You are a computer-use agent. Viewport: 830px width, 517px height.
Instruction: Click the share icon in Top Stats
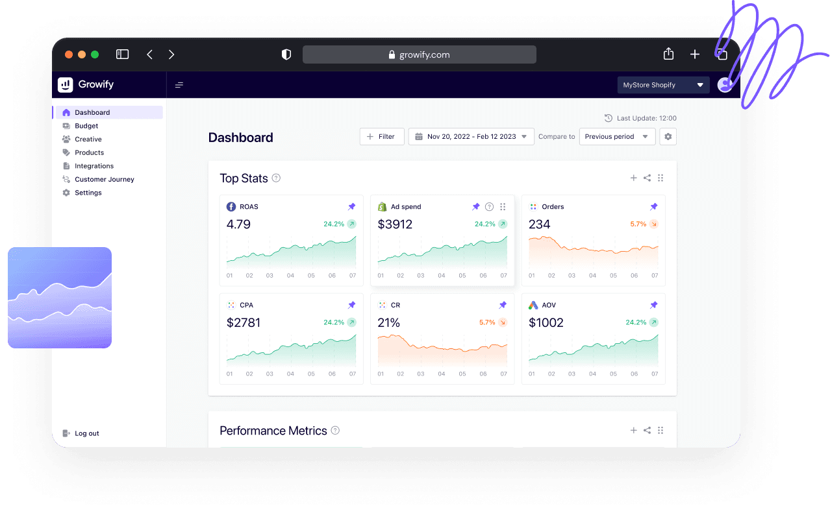click(647, 178)
